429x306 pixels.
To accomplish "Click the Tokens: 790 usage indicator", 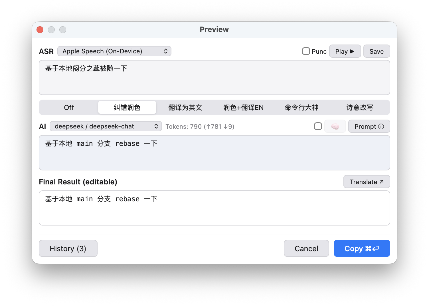I will pos(200,126).
